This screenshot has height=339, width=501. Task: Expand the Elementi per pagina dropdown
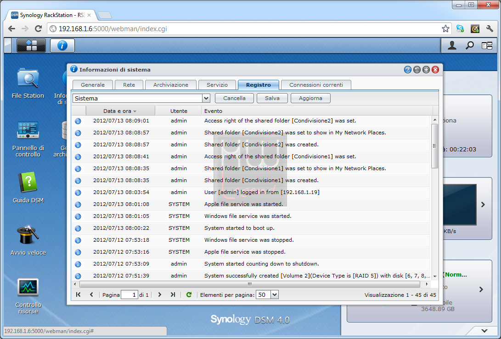[275, 295]
